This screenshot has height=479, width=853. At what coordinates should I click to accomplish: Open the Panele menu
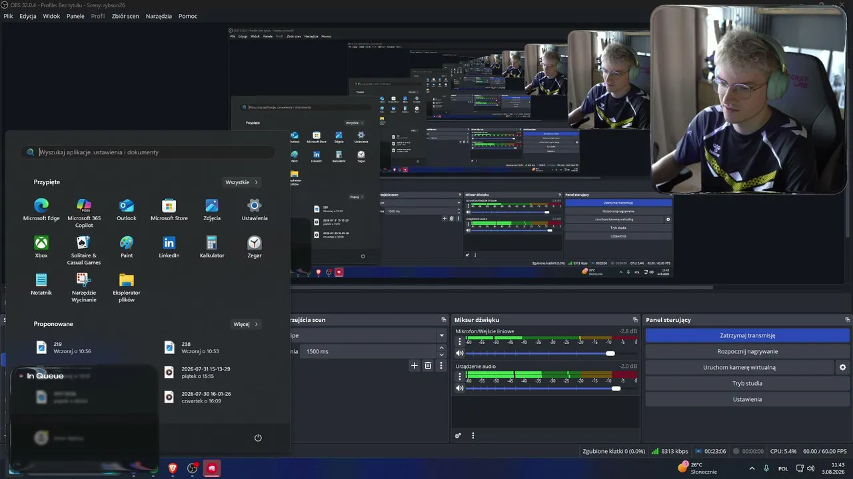[x=75, y=16]
